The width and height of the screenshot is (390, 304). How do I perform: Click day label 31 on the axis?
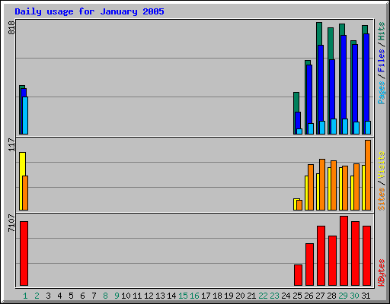pos(366,296)
